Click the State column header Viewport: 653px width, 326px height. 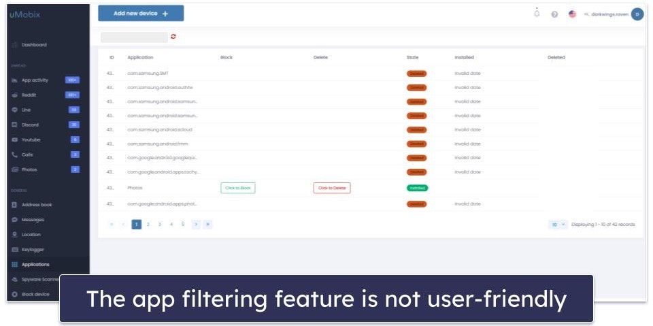412,58
